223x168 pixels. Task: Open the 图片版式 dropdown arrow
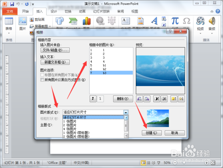(x=126, y=112)
